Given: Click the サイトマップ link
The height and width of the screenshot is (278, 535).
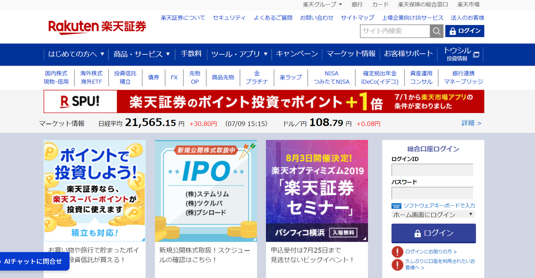Looking at the screenshot, I should coord(357,18).
